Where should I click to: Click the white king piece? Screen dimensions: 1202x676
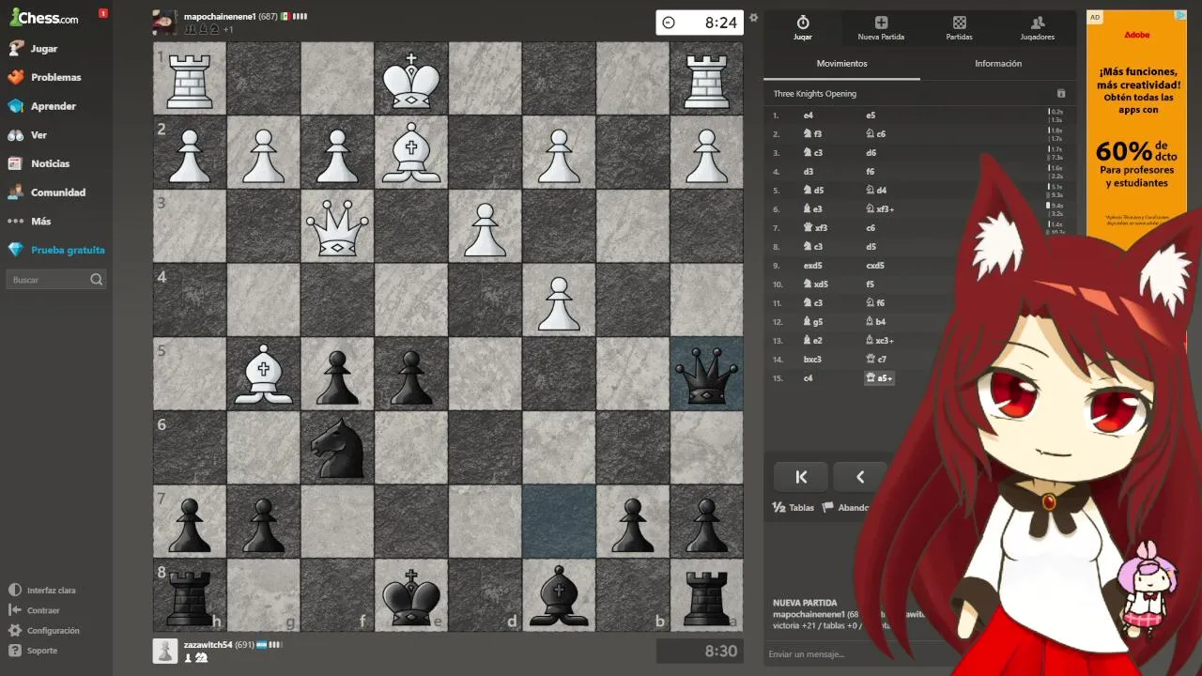tap(411, 79)
